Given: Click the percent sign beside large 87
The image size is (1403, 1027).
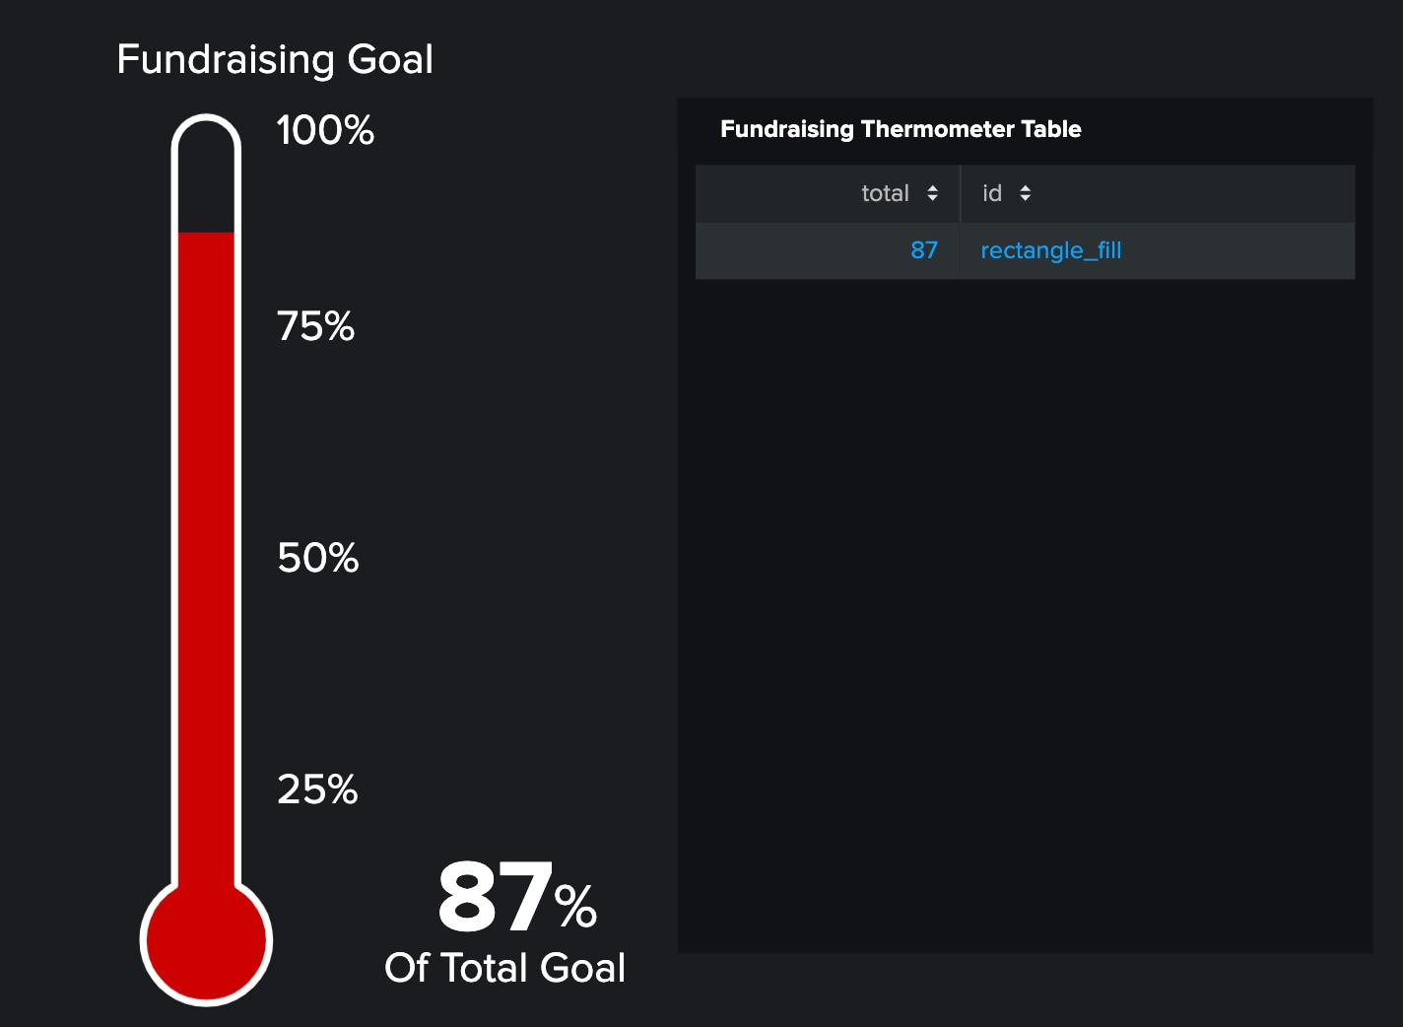Looking at the screenshot, I should pyautogui.click(x=575, y=906).
